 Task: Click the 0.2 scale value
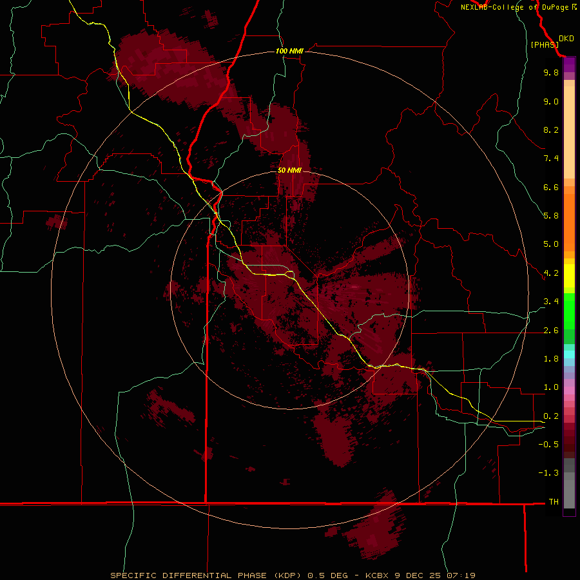[x=551, y=416]
